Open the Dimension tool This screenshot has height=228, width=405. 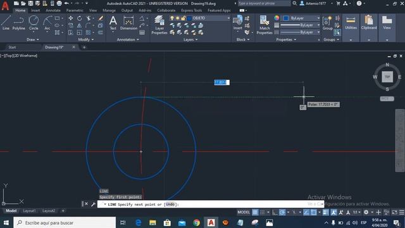pos(128,23)
